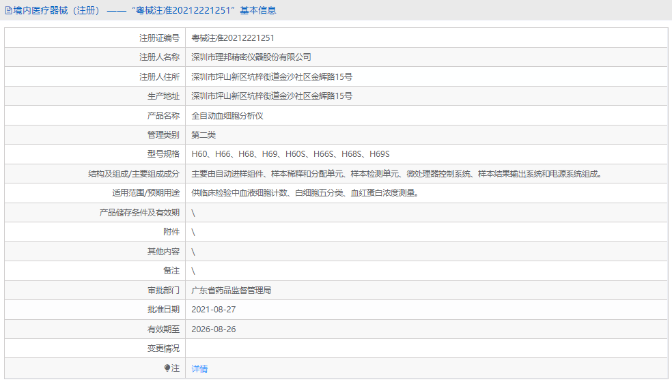Image resolution: width=672 pixels, height=384 pixels.
Task: Click the 注册人住所 label
Action: pyautogui.click(x=159, y=76)
